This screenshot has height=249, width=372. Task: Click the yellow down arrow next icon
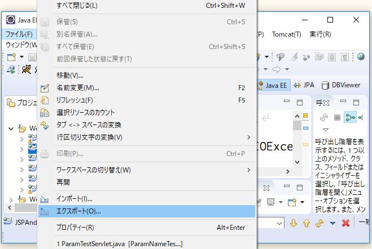click(294, 223)
